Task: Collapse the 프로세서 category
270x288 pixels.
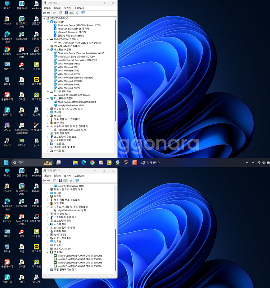Action: [48, 252]
